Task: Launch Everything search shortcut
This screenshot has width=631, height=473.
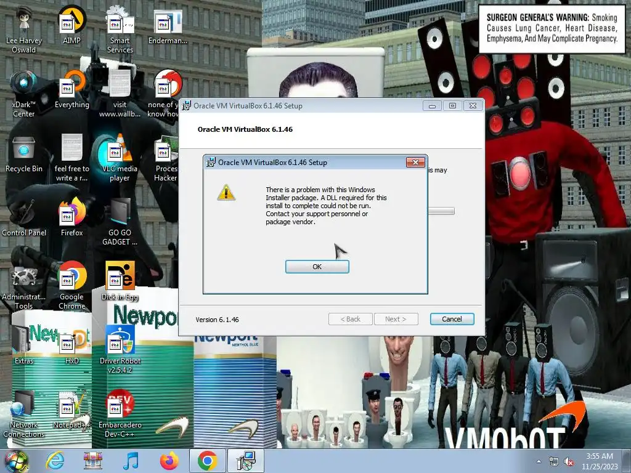Action: click(x=71, y=89)
